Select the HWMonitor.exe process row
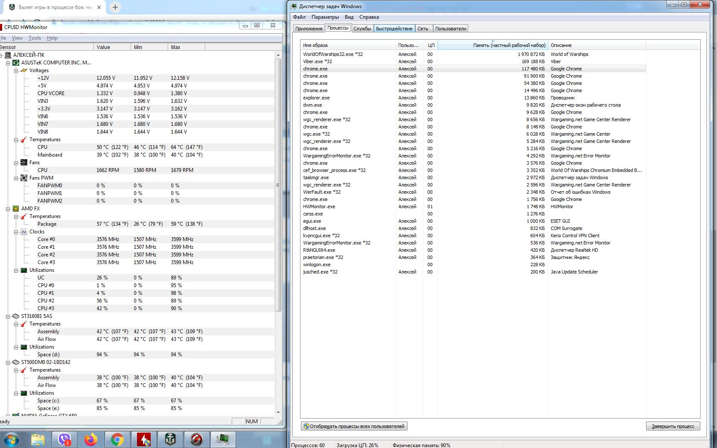Image resolution: width=717 pixels, height=448 pixels. 473,207
